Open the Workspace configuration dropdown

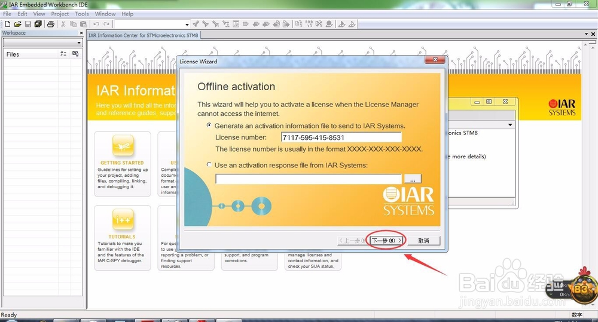coord(79,42)
